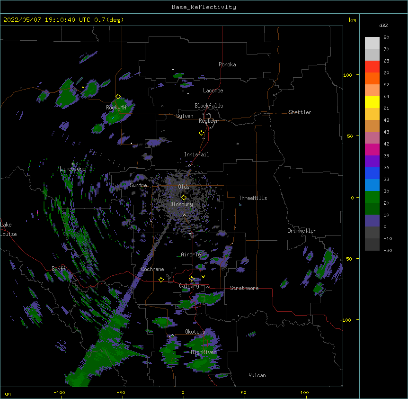Click the Strathmore label

[x=244, y=288]
